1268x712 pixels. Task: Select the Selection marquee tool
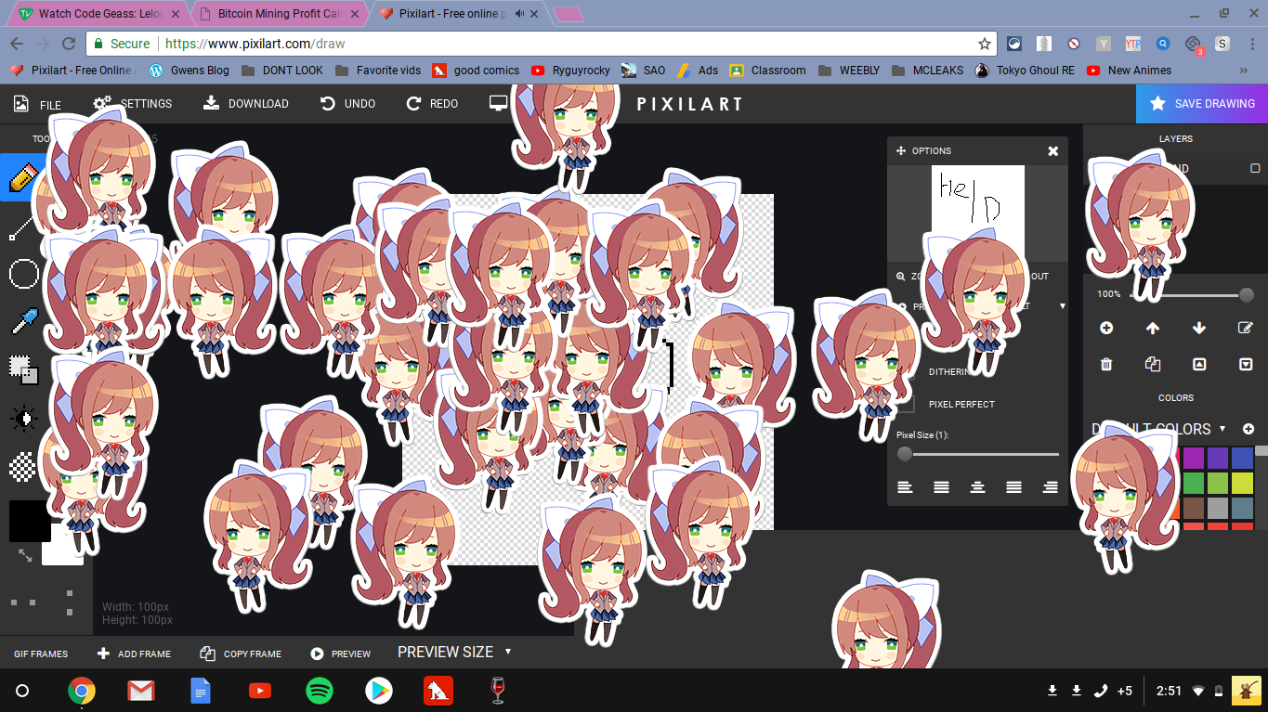[x=23, y=369]
